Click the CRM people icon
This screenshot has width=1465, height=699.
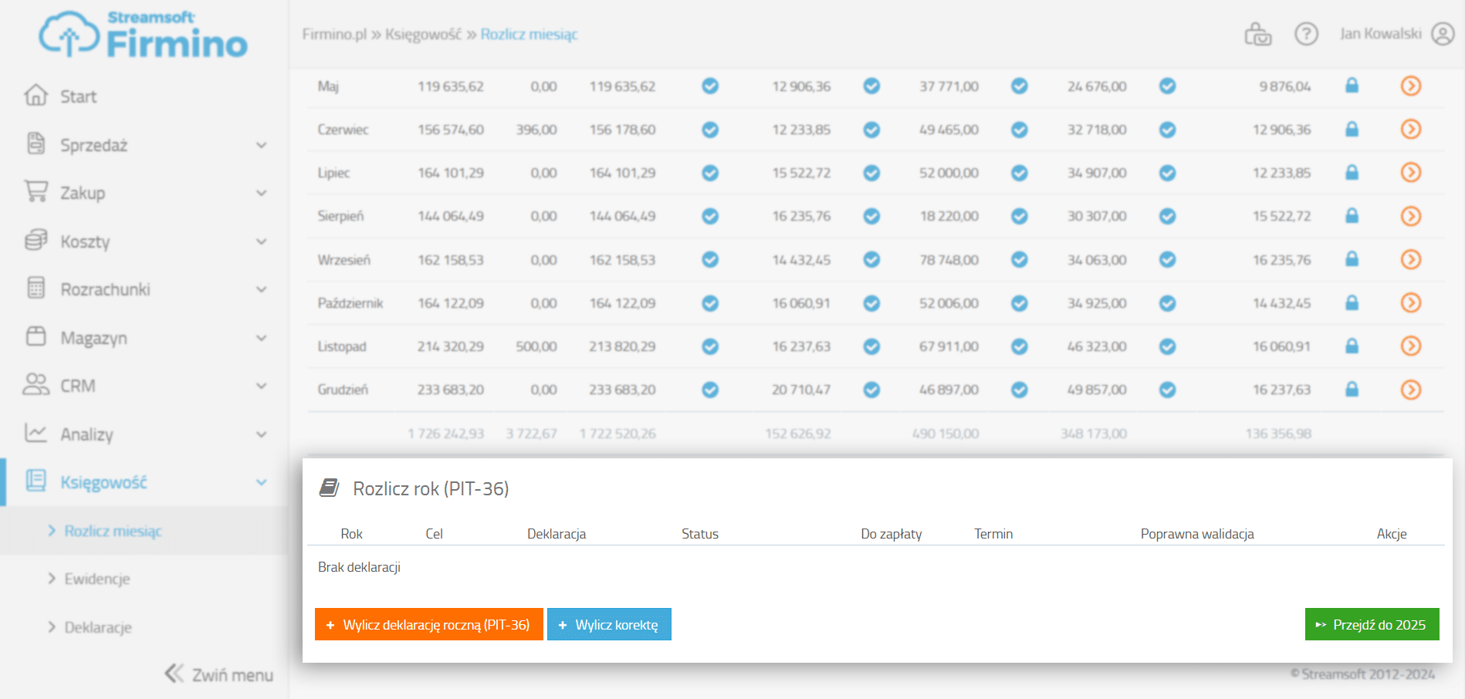[36, 384]
